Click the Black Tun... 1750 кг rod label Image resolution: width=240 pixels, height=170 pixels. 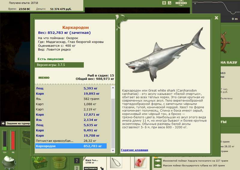tap(92, 161)
